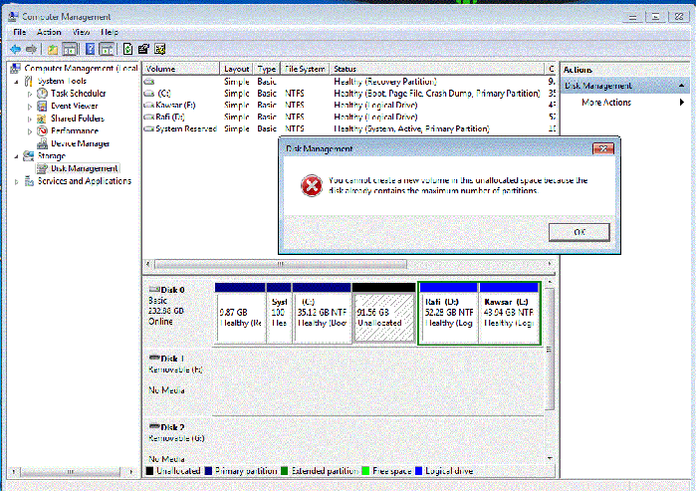Expand the Event Viewer node
Viewport: 697px width, 491px height.
(x=30, y=107)
